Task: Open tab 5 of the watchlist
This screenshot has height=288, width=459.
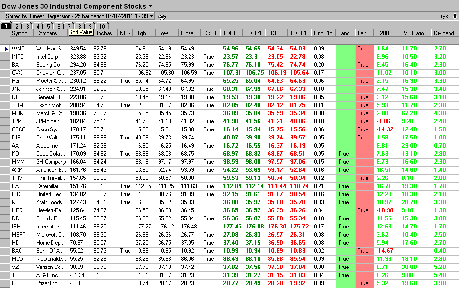Action: click(x=48, y=26)
